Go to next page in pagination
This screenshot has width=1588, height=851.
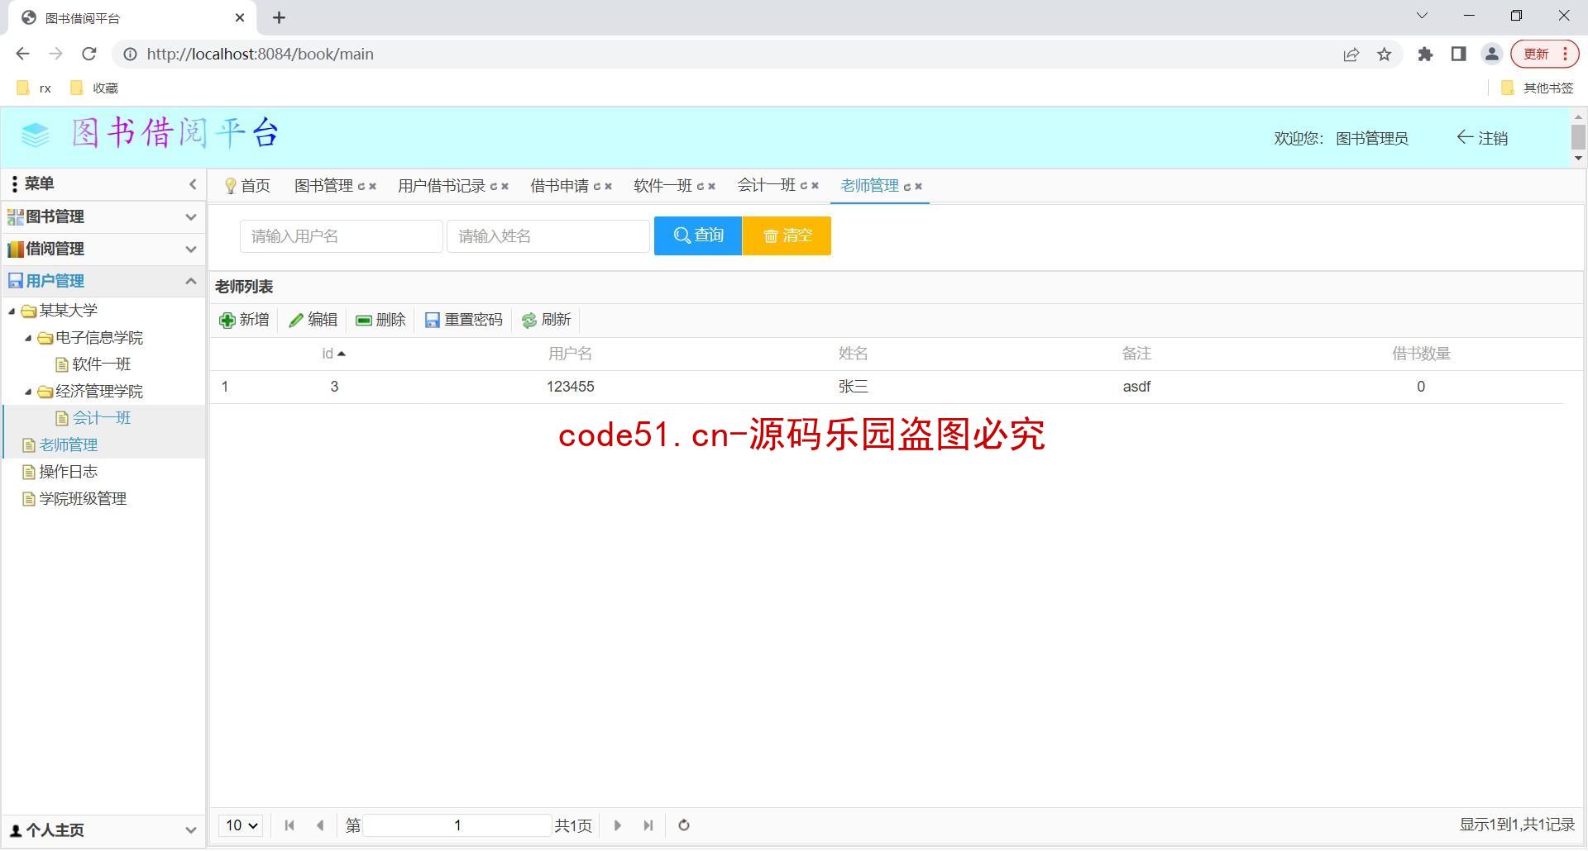pos(617,826)
